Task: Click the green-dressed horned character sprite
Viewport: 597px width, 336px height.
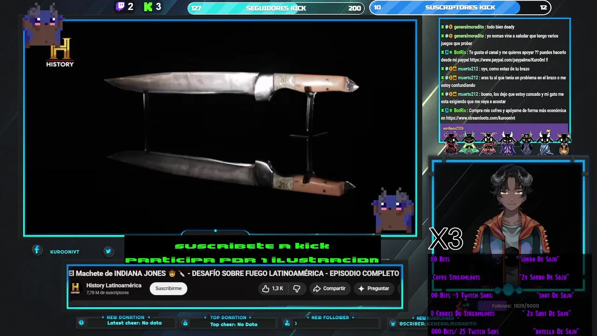Action: click(469, 142)
